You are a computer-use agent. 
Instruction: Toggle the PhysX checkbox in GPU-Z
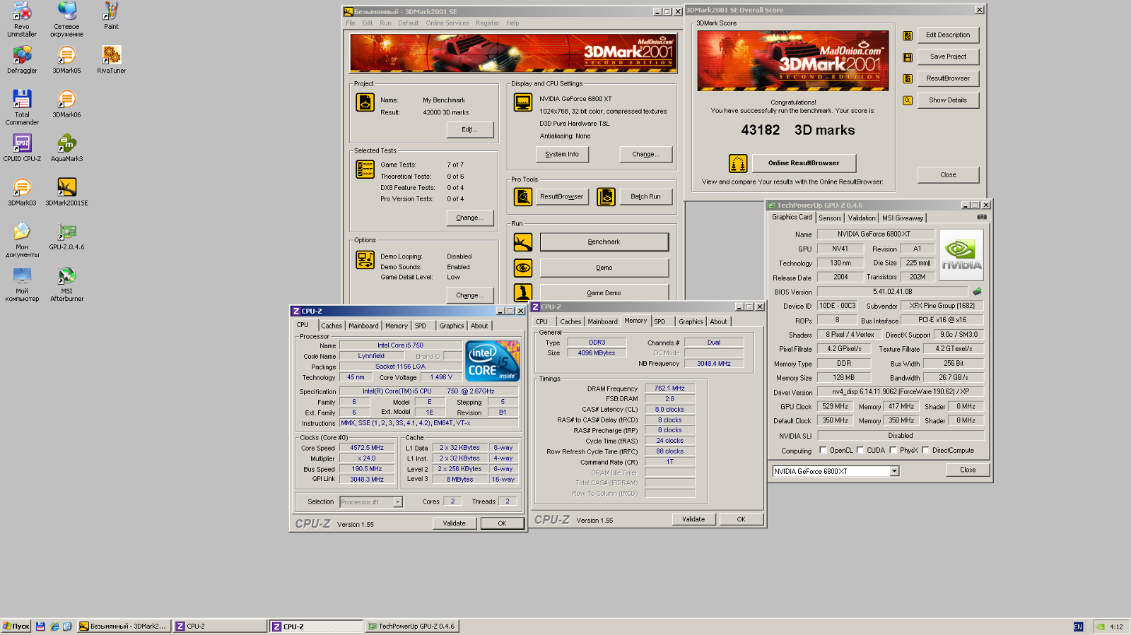893,450
